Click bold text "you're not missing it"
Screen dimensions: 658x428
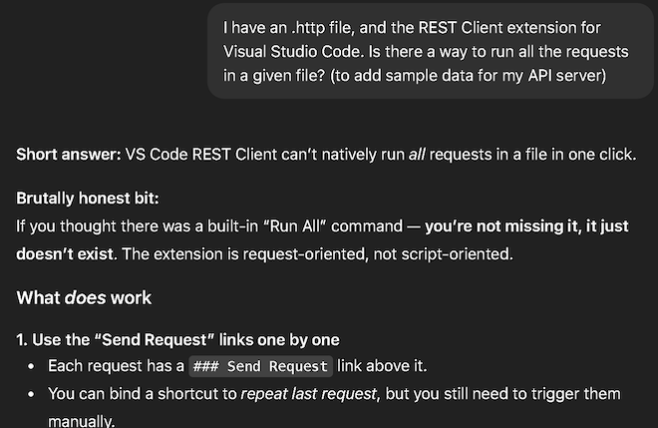[500, 225]
